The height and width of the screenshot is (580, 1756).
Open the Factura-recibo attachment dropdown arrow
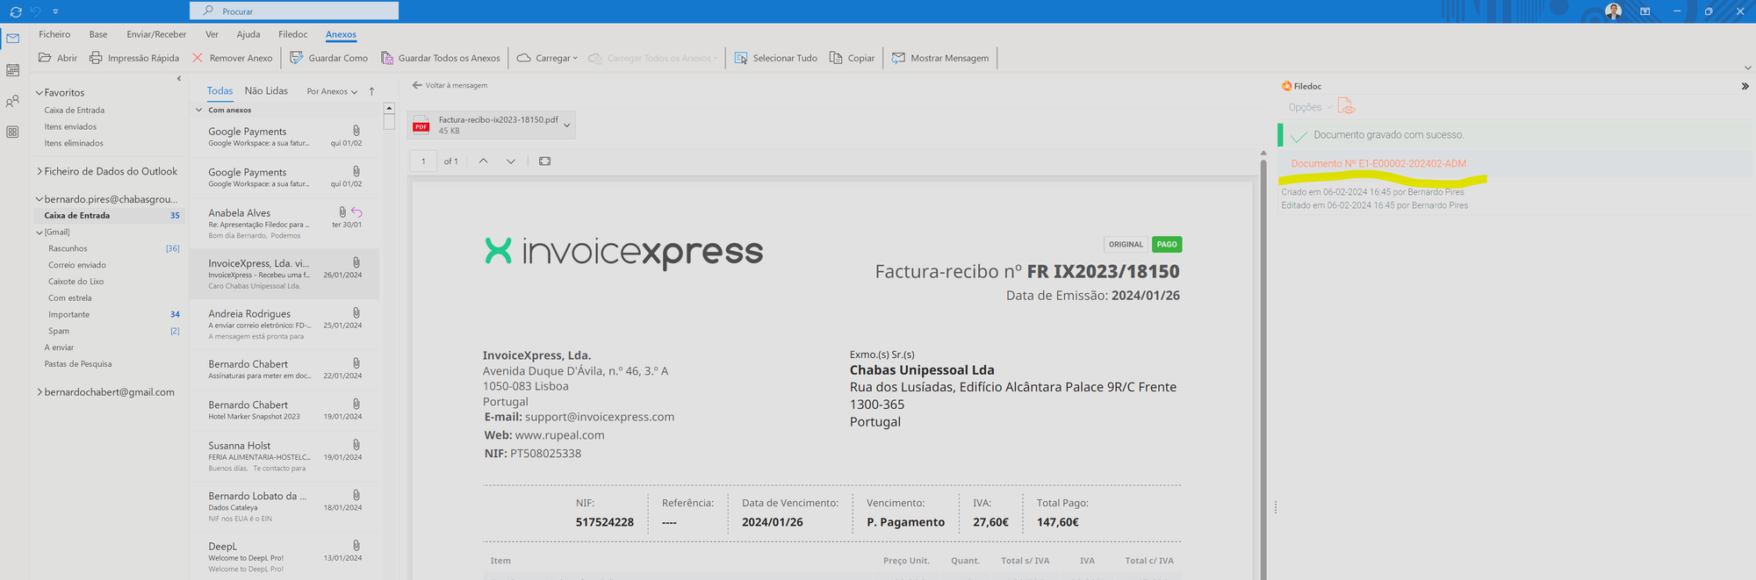[567, 125]
